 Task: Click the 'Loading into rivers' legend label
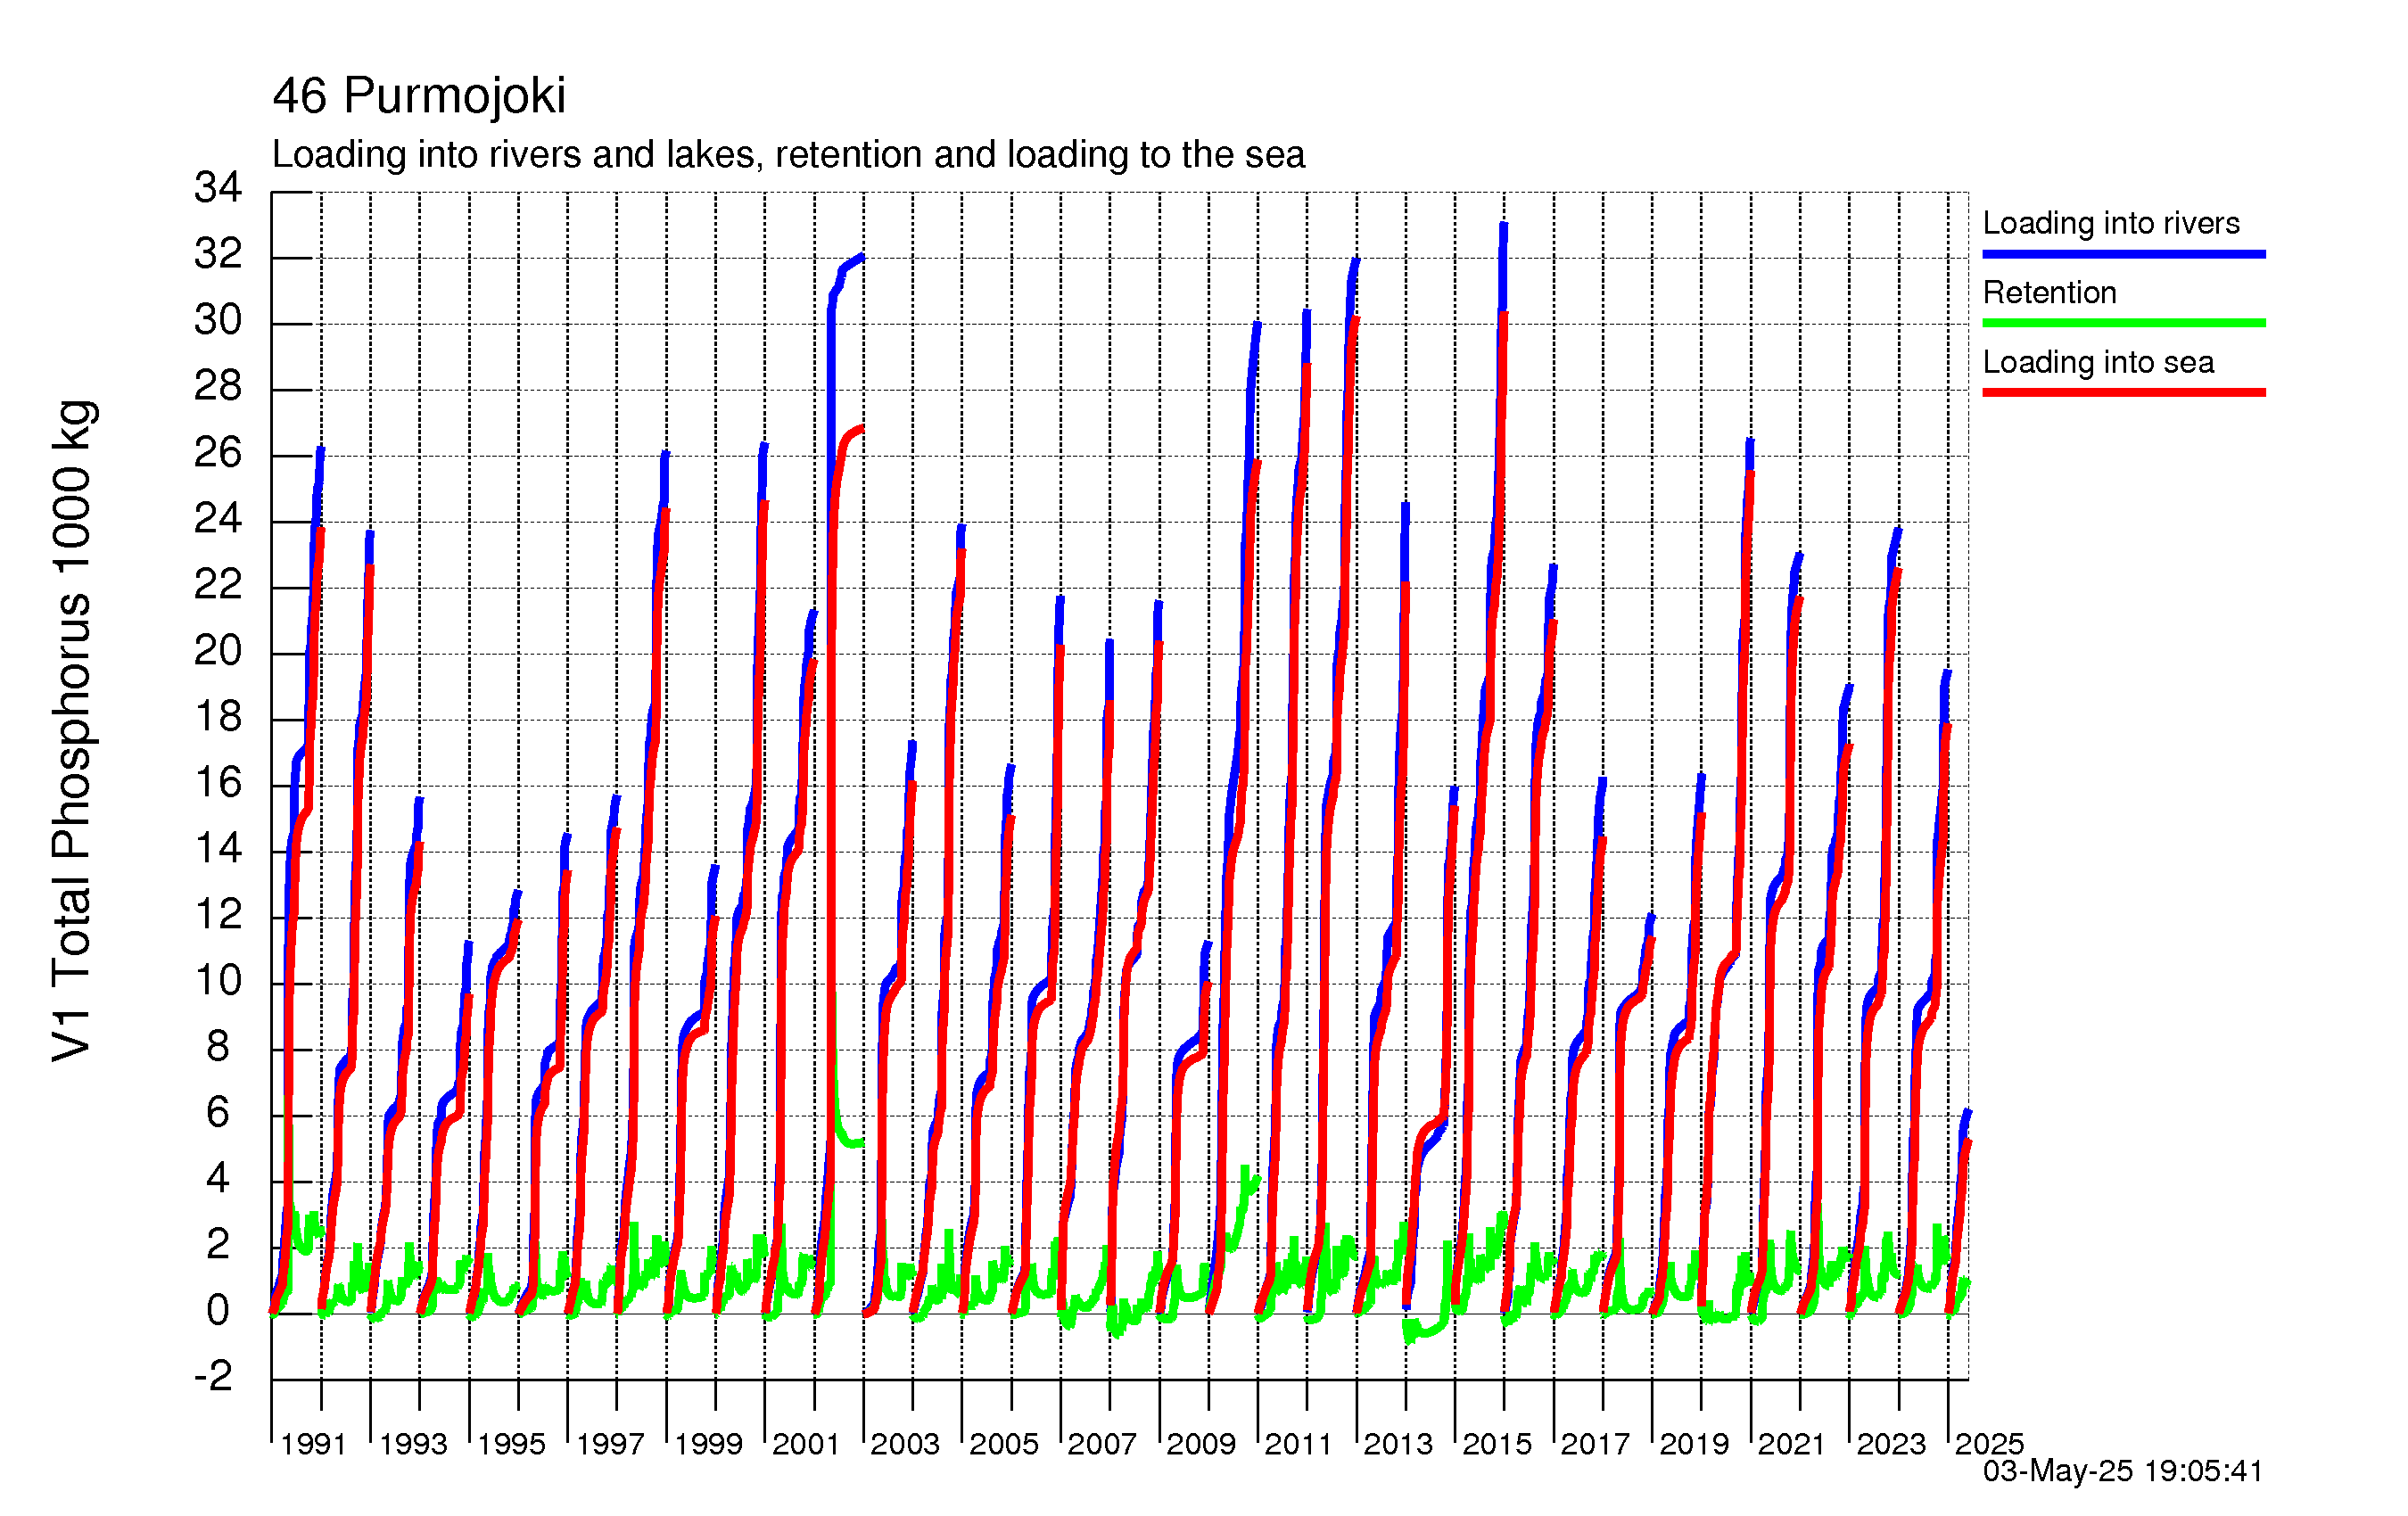(x=2110, y=222)
